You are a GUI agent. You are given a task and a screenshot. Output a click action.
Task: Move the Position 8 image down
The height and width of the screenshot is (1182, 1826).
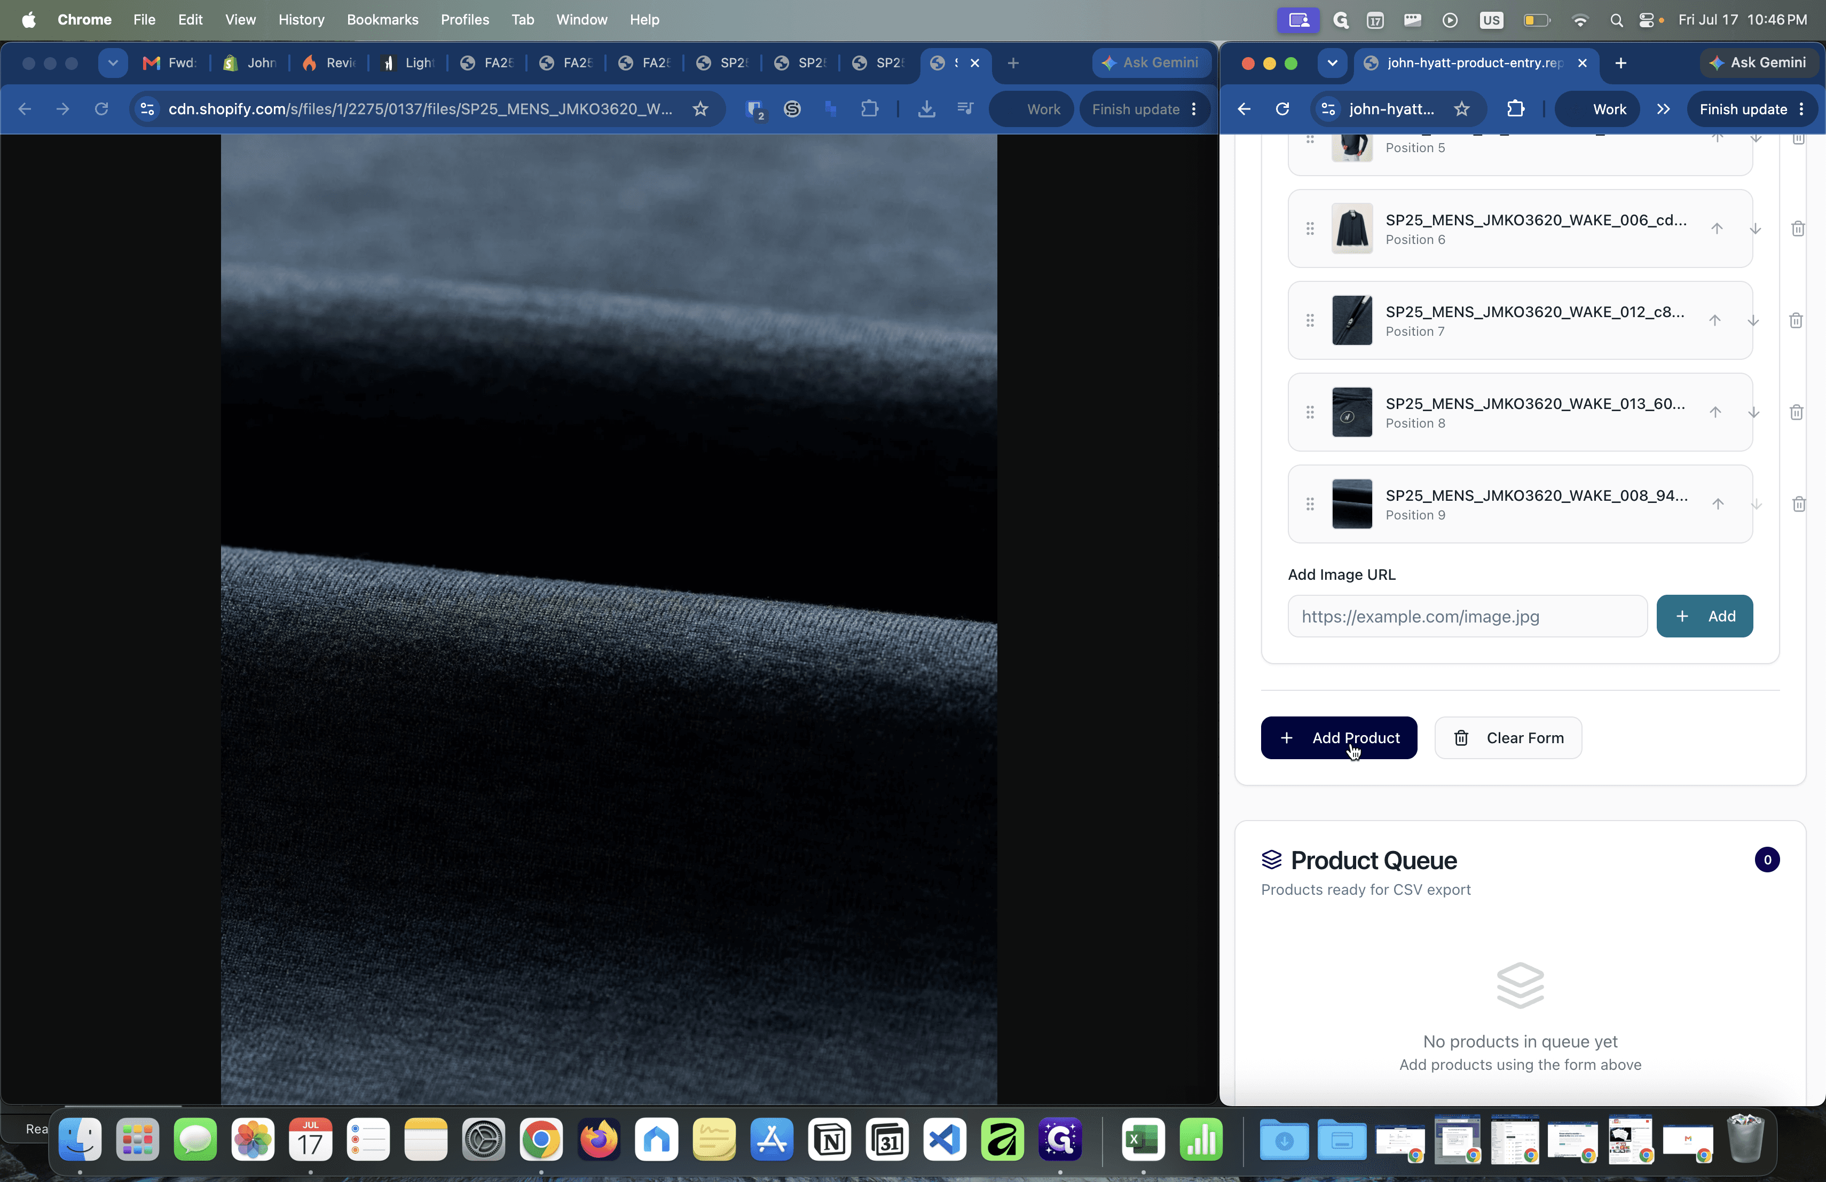tap(1754, 413)
